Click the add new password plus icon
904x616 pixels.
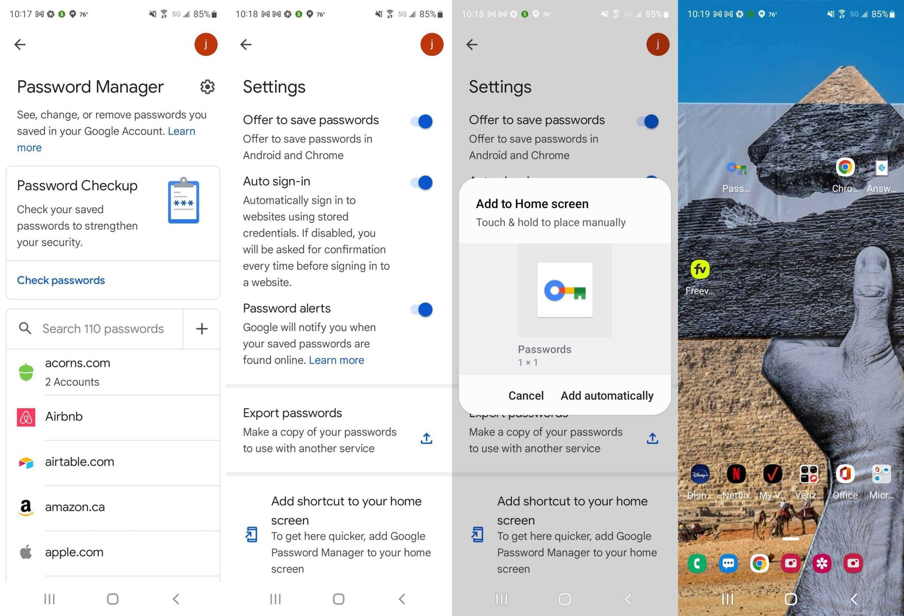tap(202, 328)
